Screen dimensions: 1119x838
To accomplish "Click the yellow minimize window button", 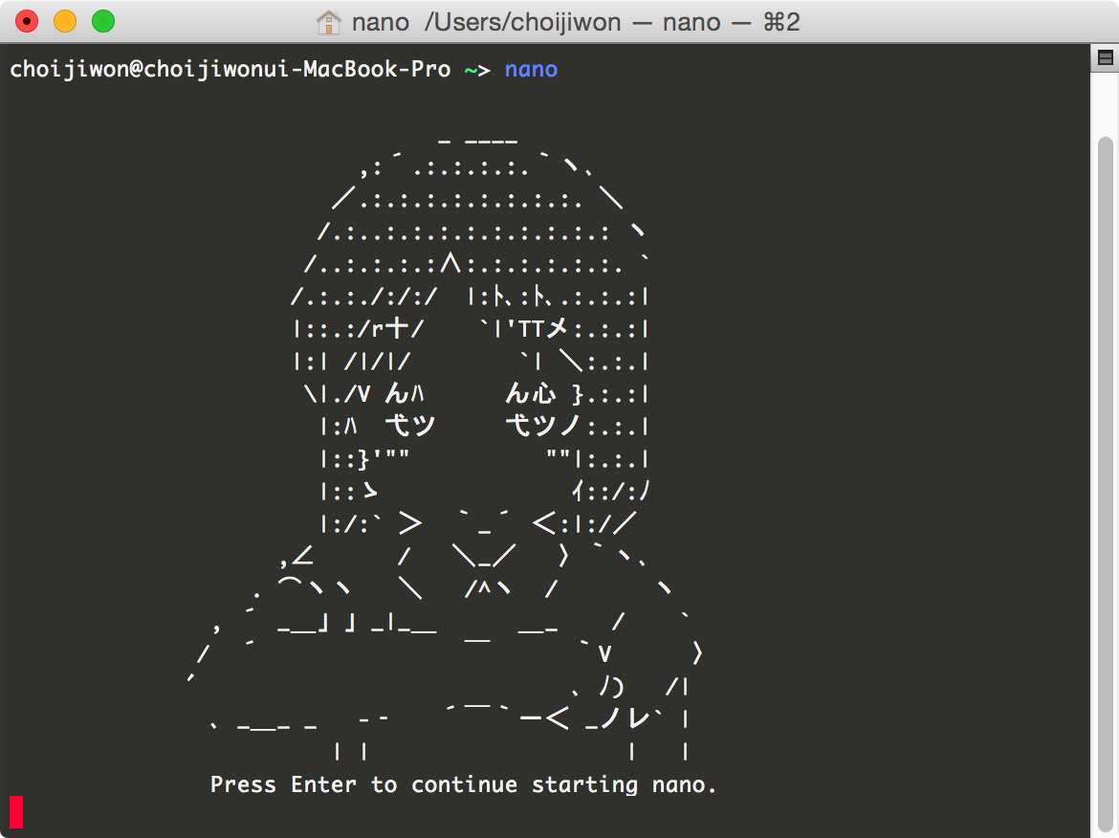I will tap(65, 21).
